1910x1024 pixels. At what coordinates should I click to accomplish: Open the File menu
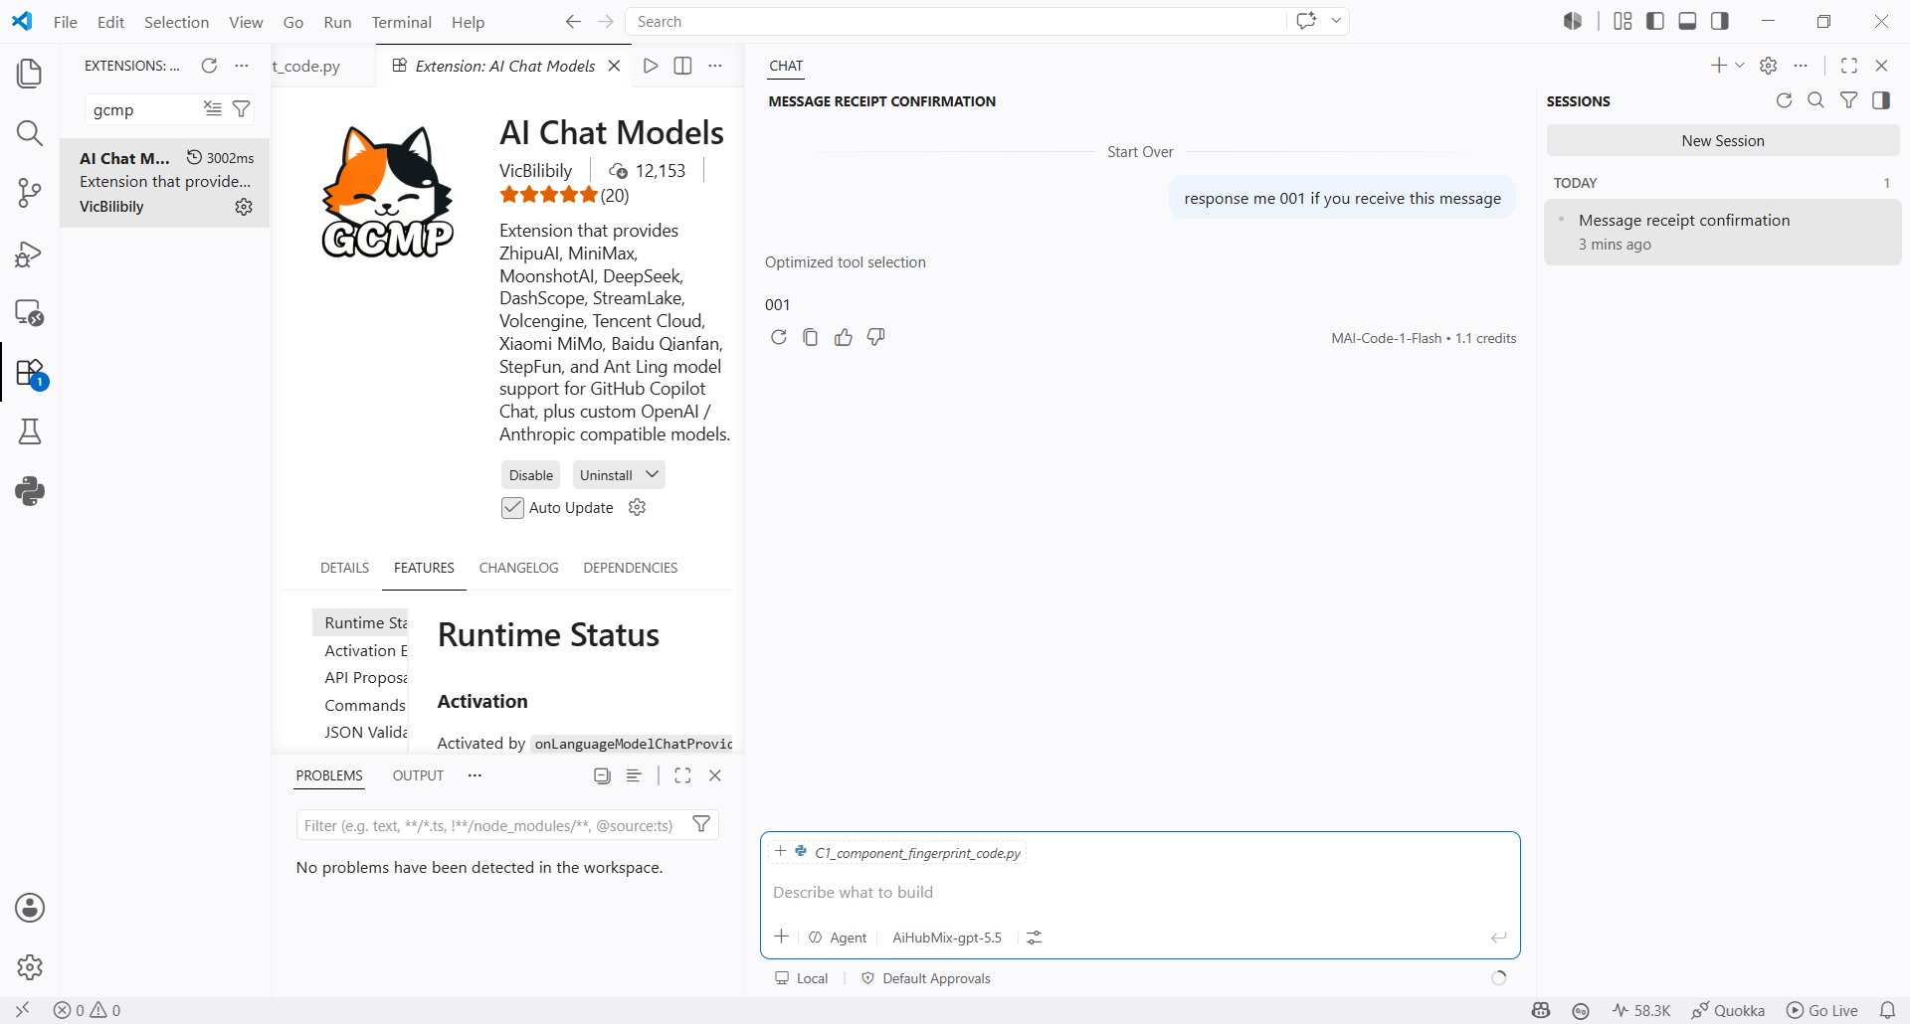point(66,22)
